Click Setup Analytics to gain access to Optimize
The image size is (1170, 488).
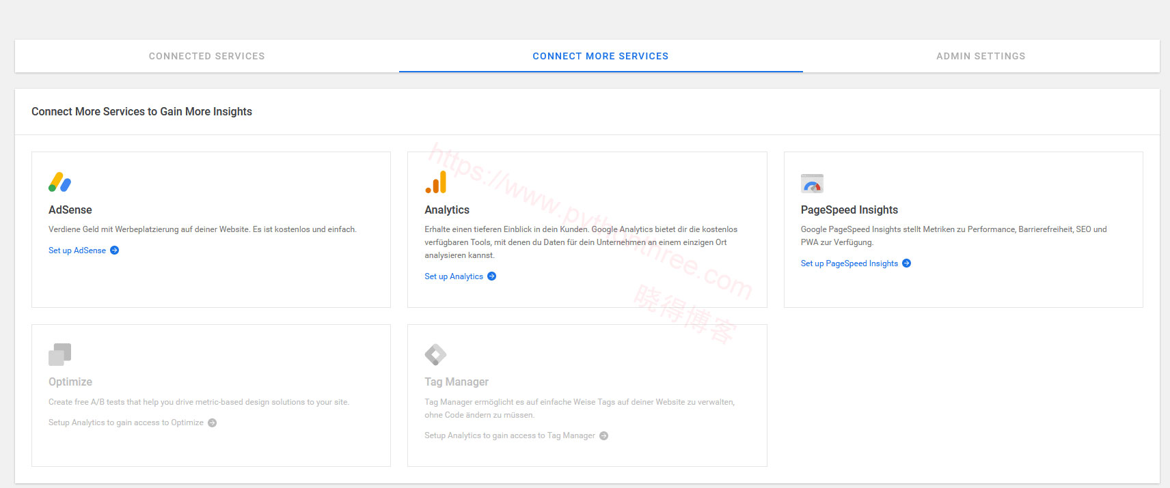pos(126,422)
